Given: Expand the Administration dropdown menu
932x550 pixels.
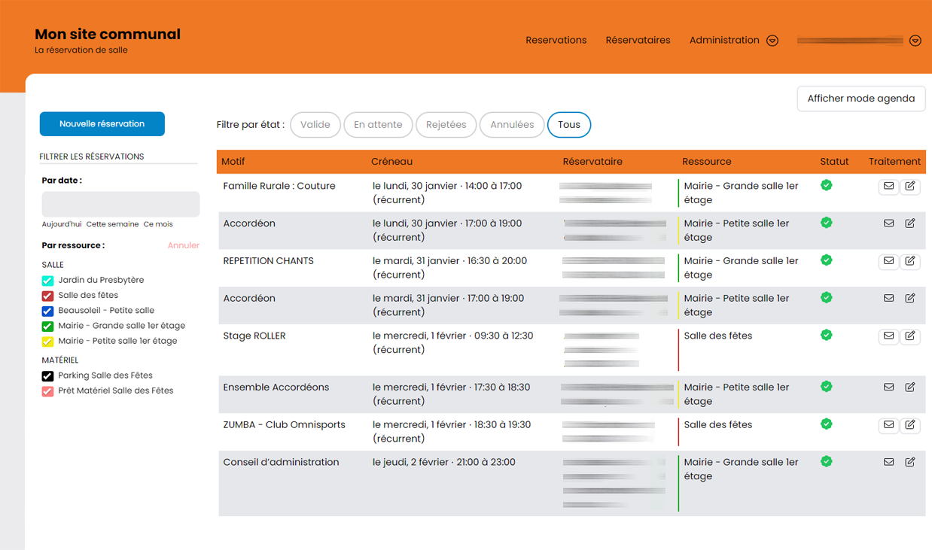Looking at the screenshot, I should point(772,41).
